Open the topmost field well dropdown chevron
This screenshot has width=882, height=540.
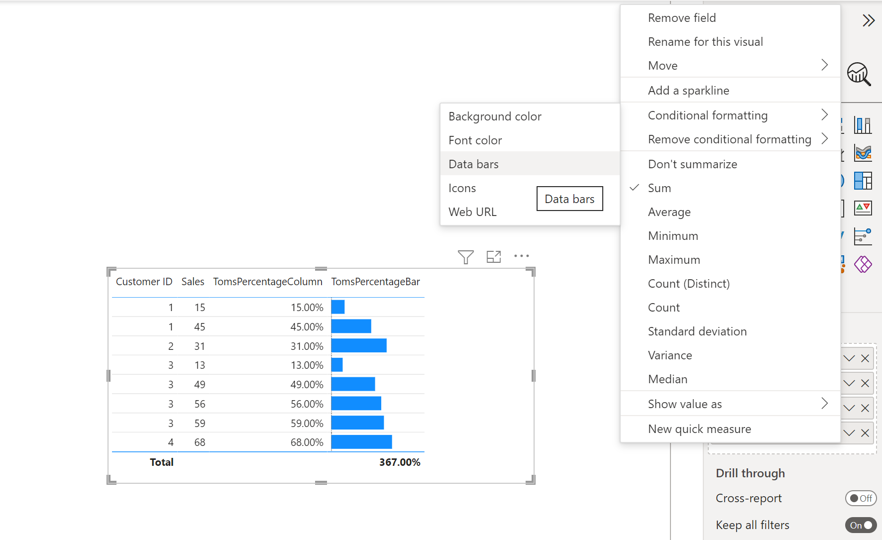pyautogui.click(x=849, y=358)
